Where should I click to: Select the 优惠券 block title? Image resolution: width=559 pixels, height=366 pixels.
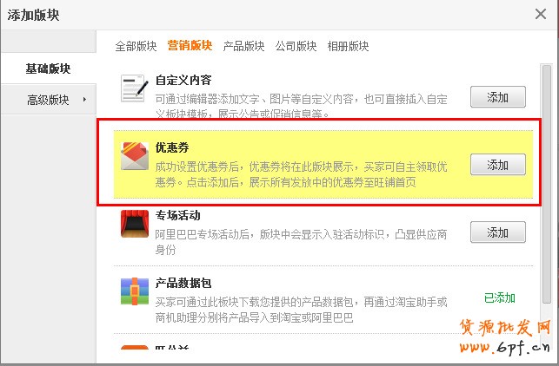point(172,147)
